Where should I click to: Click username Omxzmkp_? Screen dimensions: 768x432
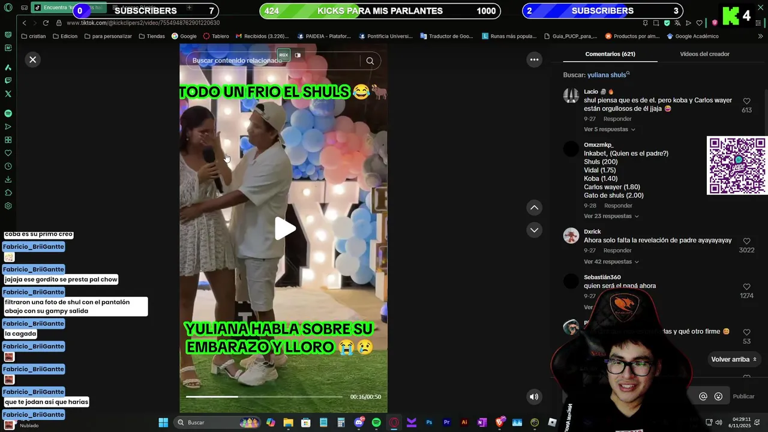[599, 145]
